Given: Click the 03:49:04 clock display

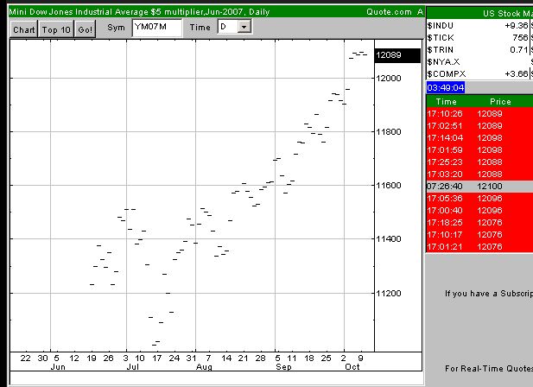Looking at the screenshot, I should pos(445,87).
